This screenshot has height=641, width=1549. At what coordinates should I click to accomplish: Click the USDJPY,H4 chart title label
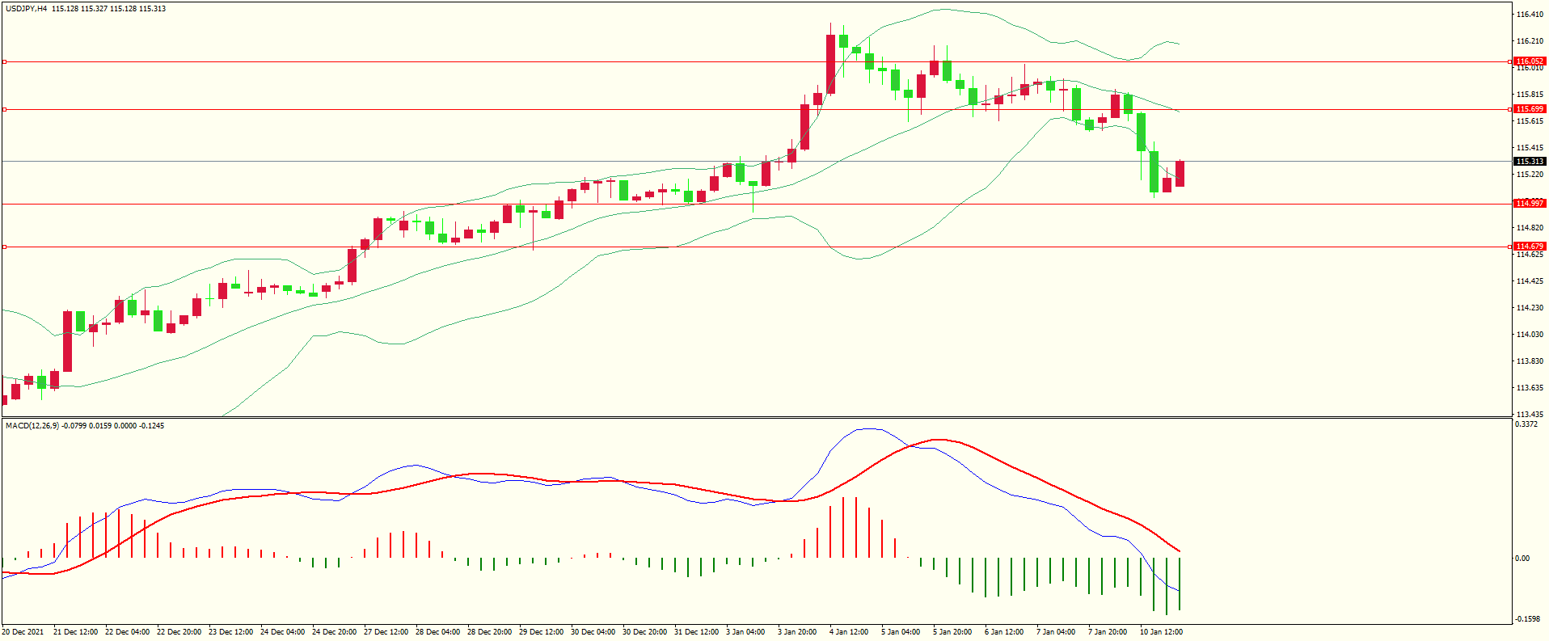26,9
